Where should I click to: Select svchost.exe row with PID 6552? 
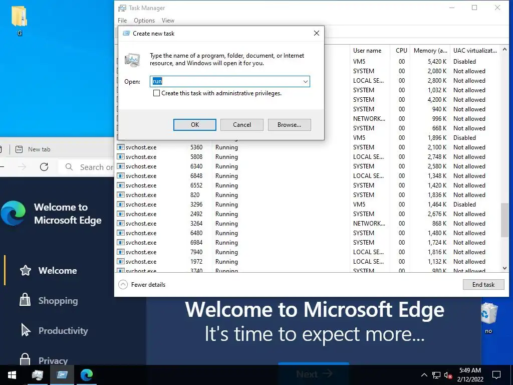308,185
